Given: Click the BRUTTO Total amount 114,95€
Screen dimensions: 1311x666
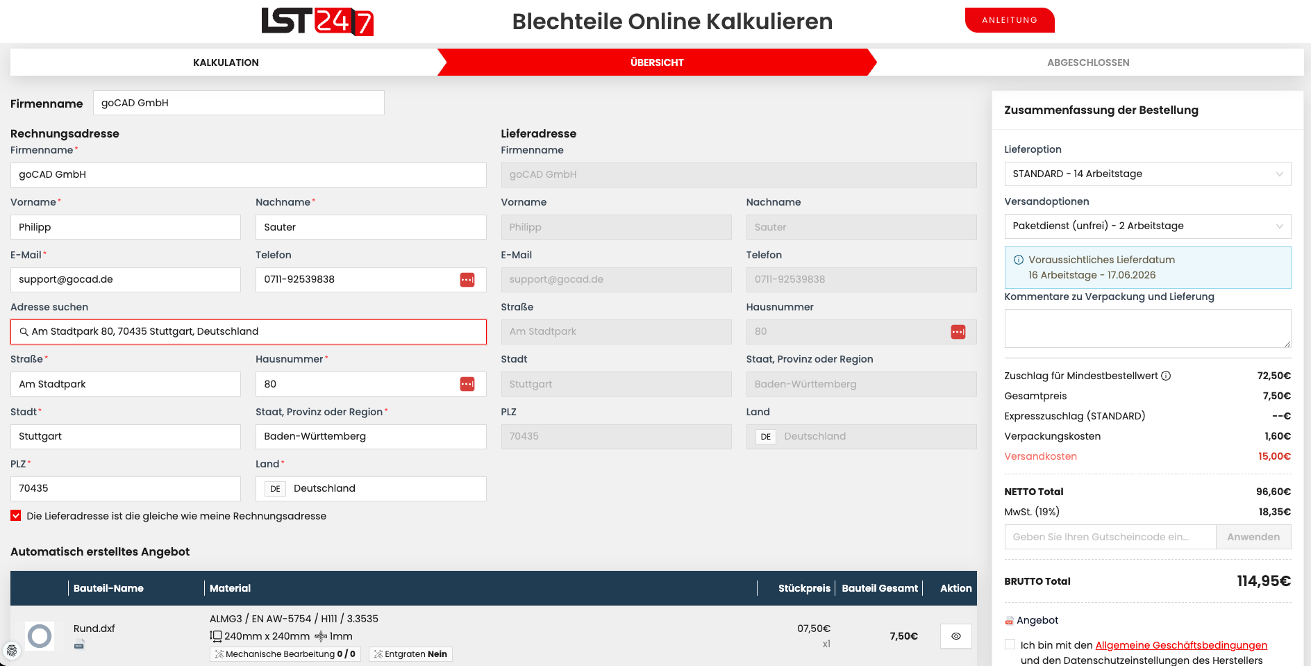Looking at the screenshot, I should click(1264, 581).
